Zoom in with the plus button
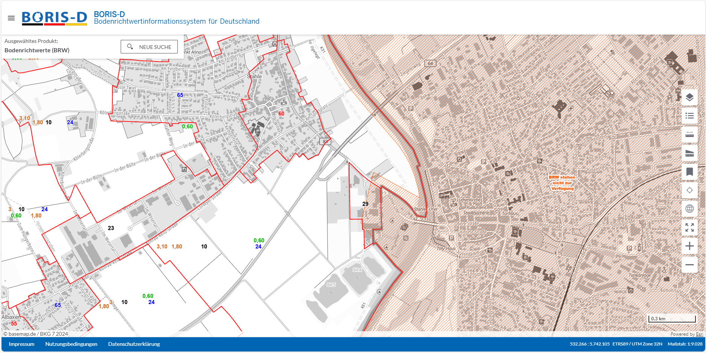Viewport: 706px width, 353px height. coord(689,246)
